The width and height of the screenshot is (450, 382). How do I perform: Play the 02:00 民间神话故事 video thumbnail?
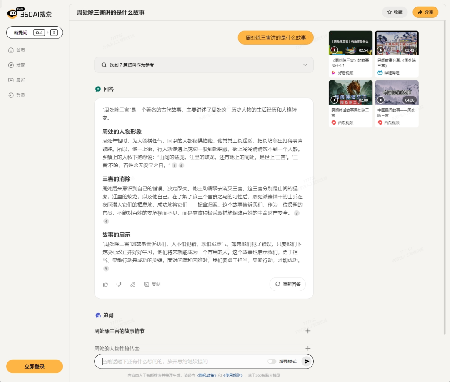pos(350,93)
